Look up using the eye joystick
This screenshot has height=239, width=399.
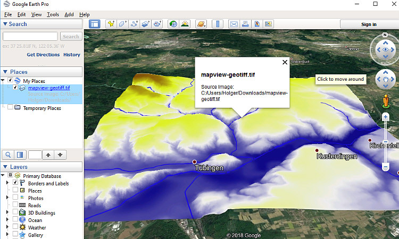(x=386, y=42)
